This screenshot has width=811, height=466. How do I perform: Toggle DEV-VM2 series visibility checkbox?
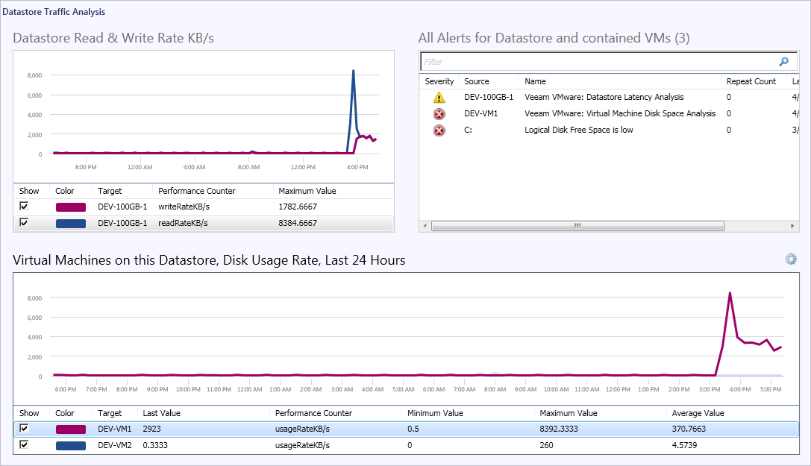click(x=24, y=445)
